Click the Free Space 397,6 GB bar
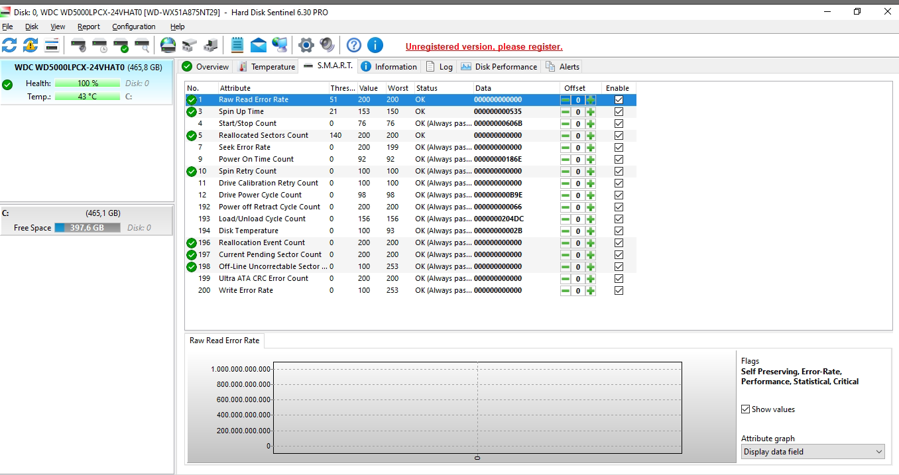The height and width of the screenshot is (475, 899). click(88, 228)
